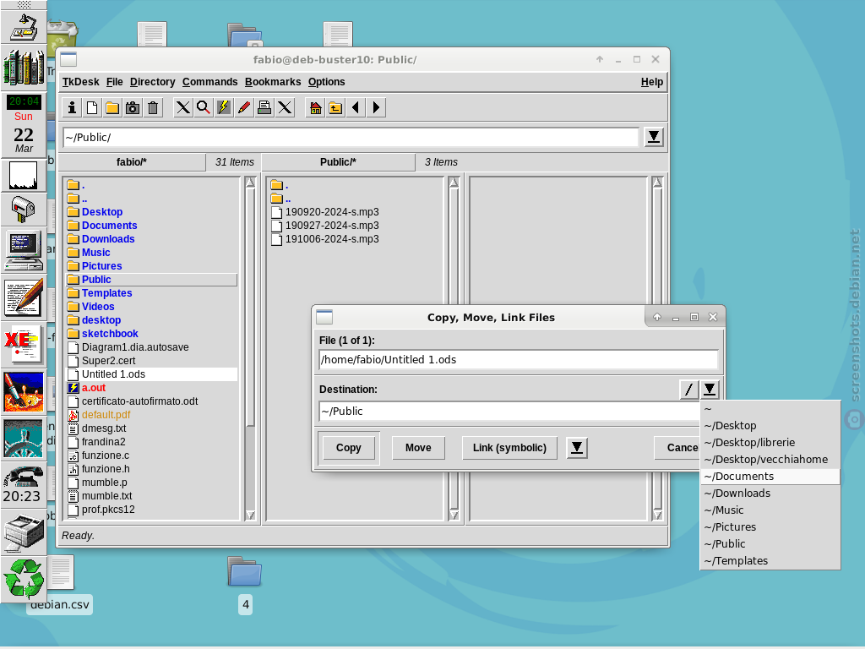Select funzione.h in the file list
The width and height of the screenshot is (865, 649).
click(x=106, y=469)
